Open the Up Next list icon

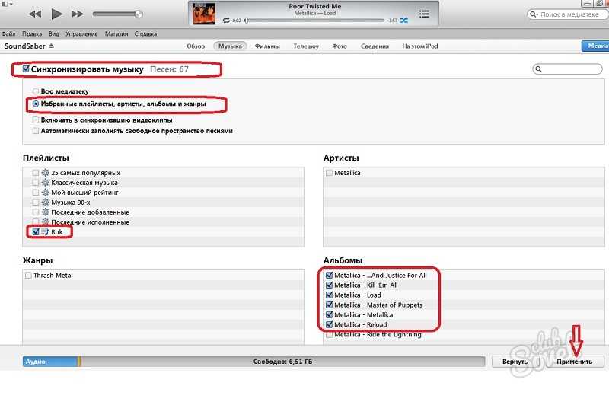point(424,14)
